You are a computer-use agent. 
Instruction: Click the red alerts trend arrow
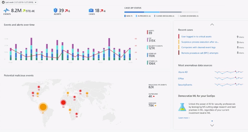[x=66, y=11]
